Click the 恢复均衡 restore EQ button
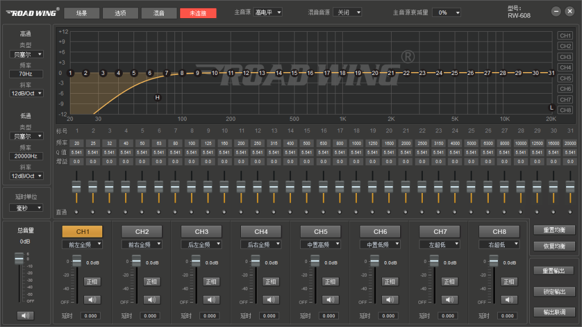This screenshot has width=582, height=327. pos(554,246)
